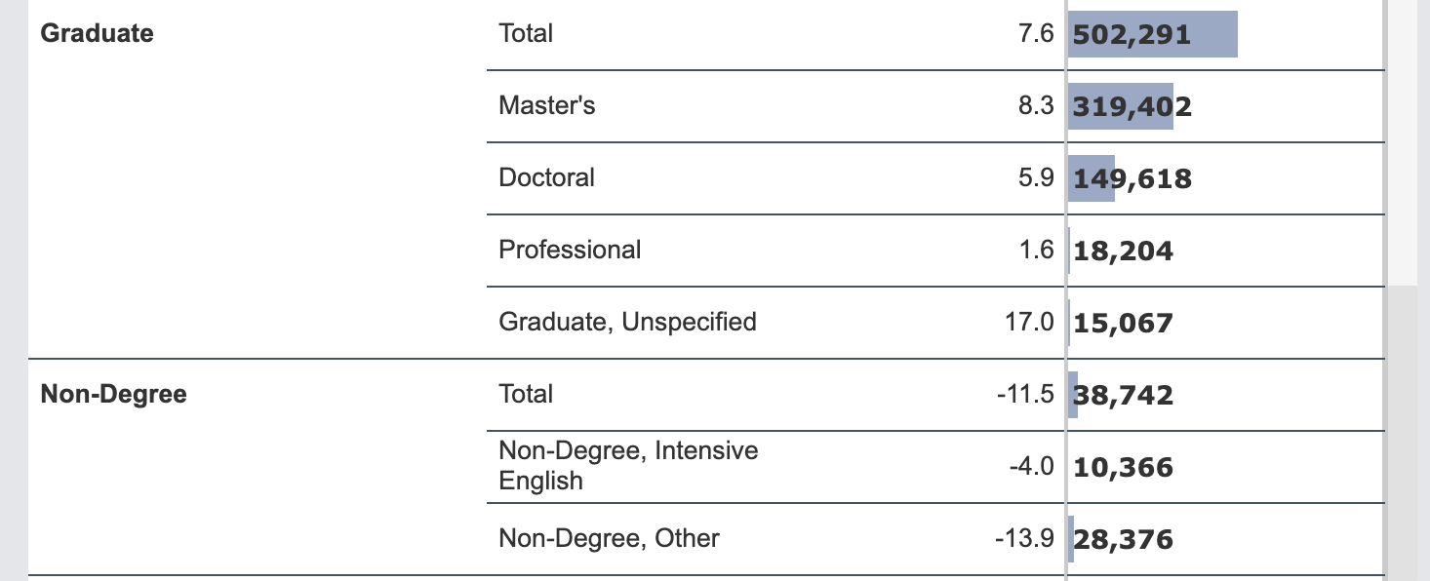Click the Total label in Non-Degree section
This screenshot has width=1430, height=581.
tap(526, 394)
